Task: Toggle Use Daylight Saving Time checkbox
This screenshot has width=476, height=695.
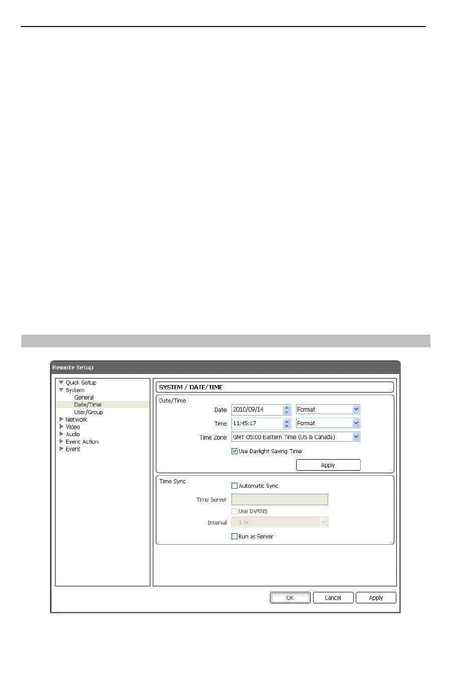Action: tap(234, 451)
